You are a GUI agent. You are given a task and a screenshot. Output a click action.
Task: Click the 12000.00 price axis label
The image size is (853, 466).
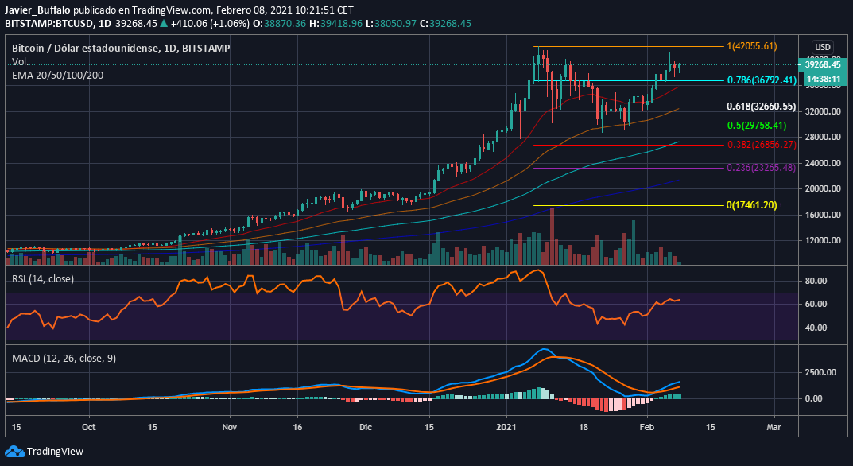pyautogui.click(x=822, y=241)
